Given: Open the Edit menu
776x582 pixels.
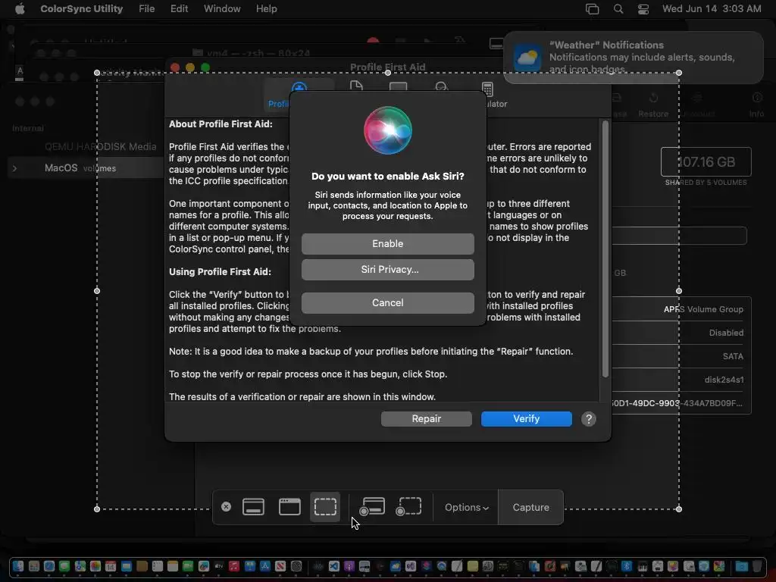Looking at the screenshot, I should point(179,8).
